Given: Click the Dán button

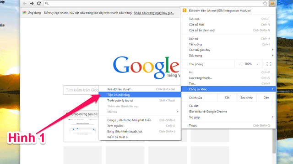Looking at the screenshot, I should click(x=266, y=97).
